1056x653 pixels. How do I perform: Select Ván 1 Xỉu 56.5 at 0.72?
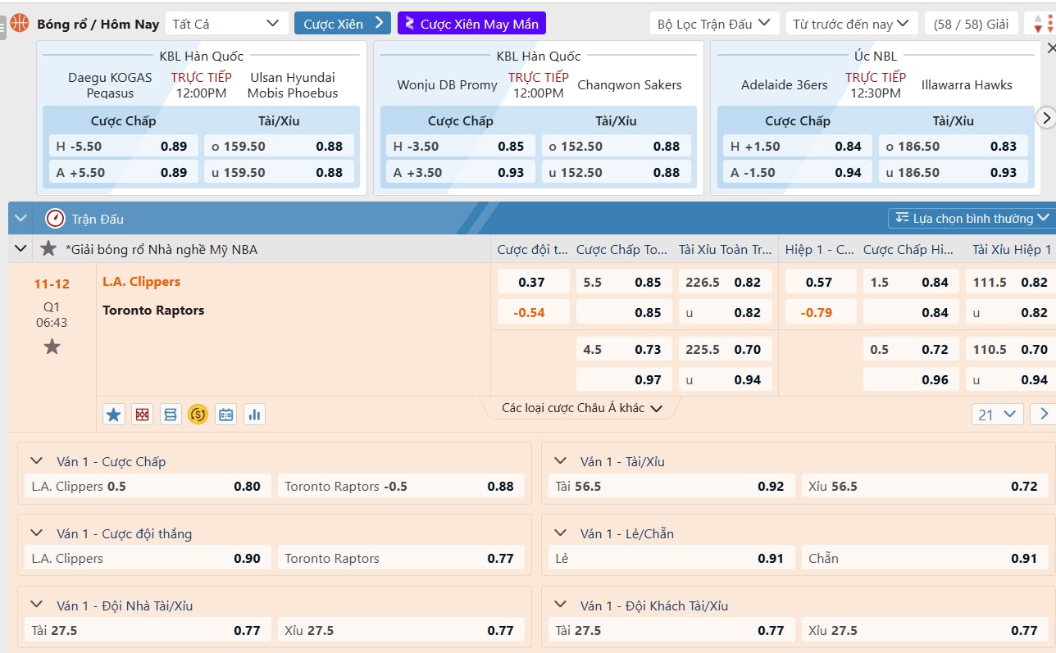(x=925, y=486)
